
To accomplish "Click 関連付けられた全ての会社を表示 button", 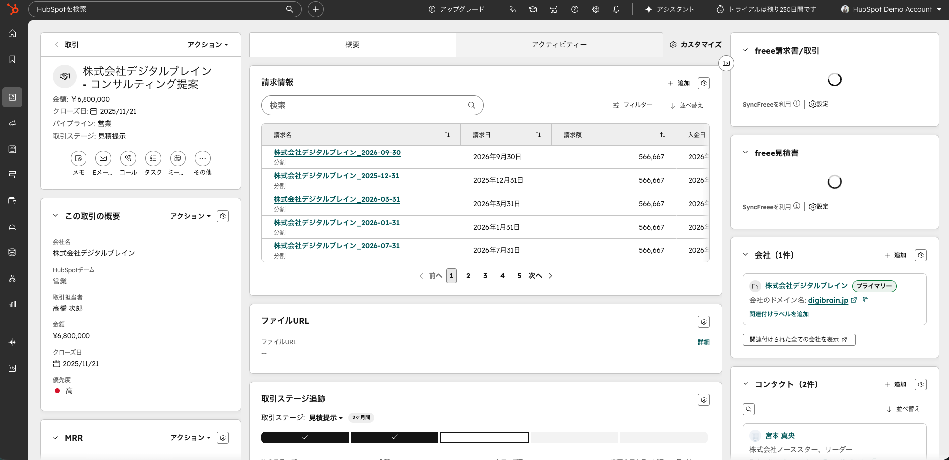I will 799,340.
